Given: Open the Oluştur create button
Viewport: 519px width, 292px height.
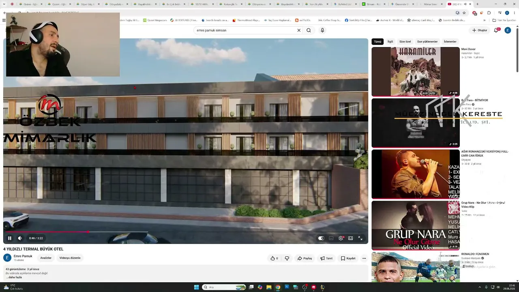Looking at the screenshot, I should tap(479, 30).
